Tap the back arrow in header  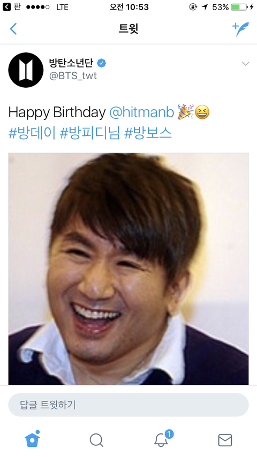pos(13,29)
